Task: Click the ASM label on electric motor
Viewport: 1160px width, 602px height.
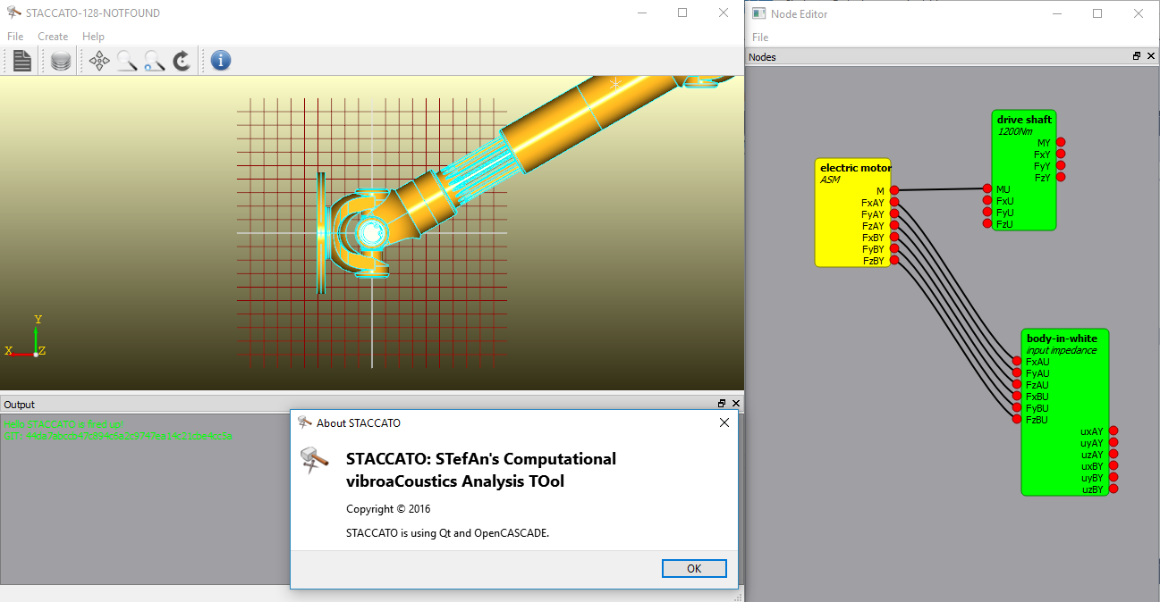Action: [x=830, y=180]
